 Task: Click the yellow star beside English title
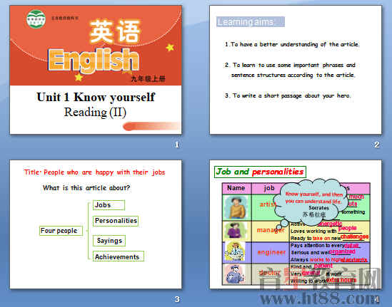pyautogui.click(x=170, y=47)
